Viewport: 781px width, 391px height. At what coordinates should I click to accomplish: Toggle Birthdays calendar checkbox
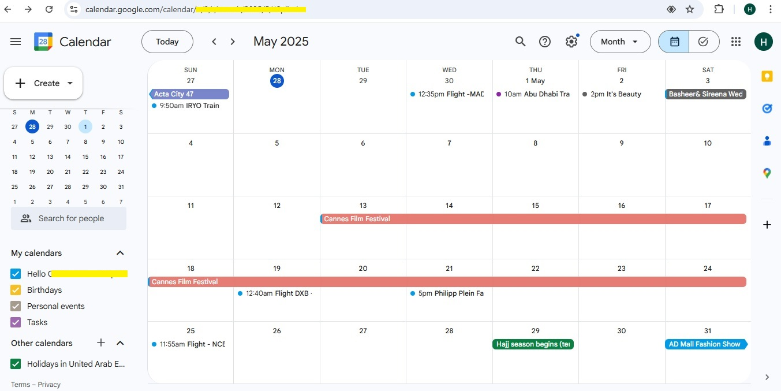[16, 290]
